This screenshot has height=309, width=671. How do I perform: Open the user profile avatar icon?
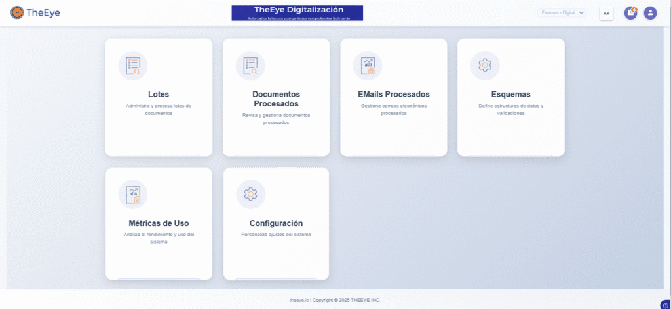pyautogui.click(x=650, y=13)
